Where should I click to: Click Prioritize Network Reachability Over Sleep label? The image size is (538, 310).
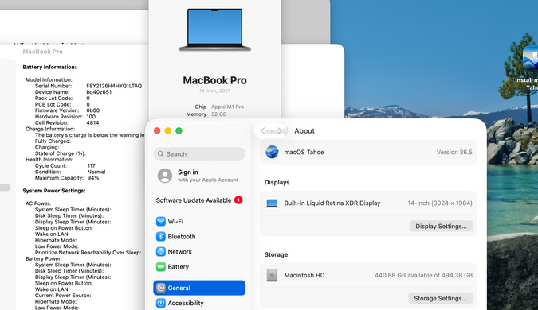coord(88,253)
